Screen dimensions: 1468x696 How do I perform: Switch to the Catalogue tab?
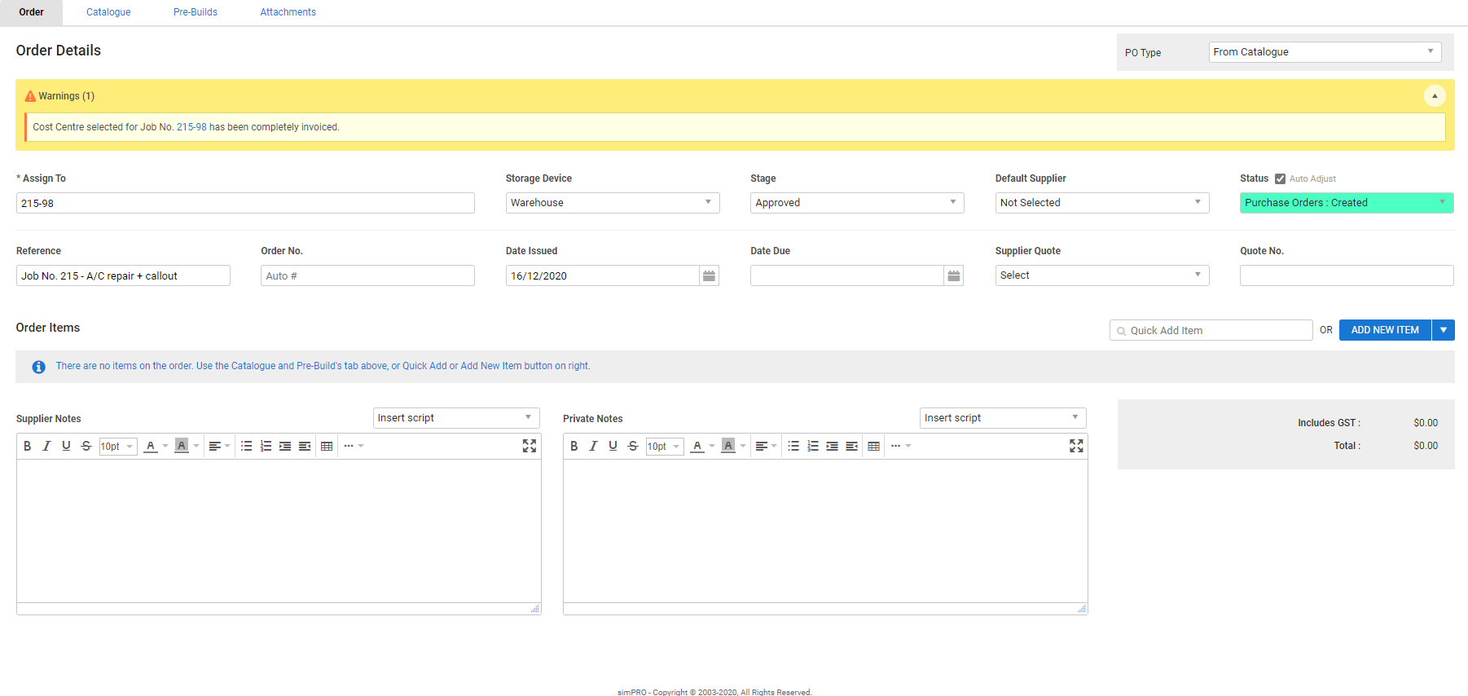(x=108, y=12)
